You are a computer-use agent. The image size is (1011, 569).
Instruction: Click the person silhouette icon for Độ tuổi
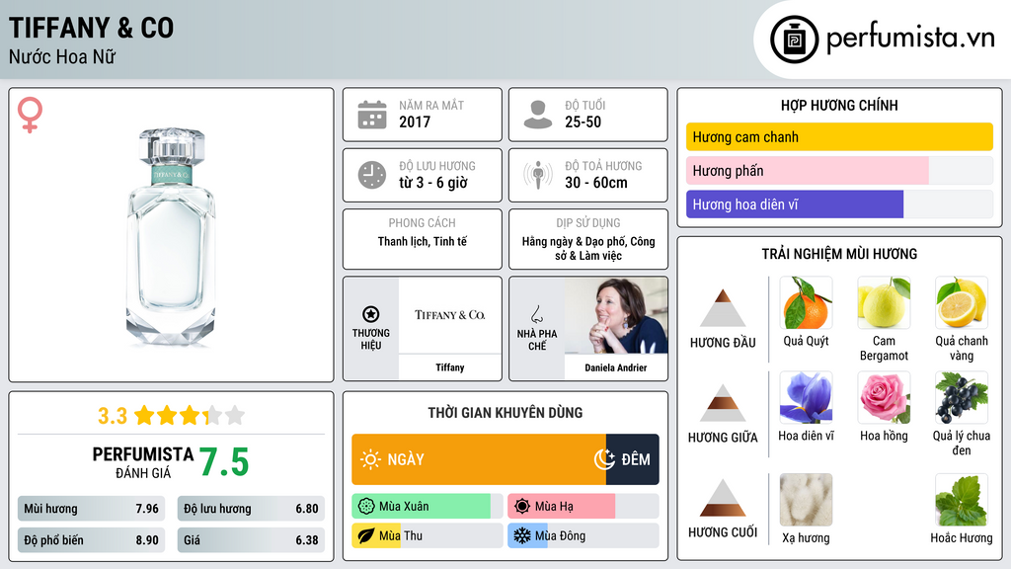538,115
